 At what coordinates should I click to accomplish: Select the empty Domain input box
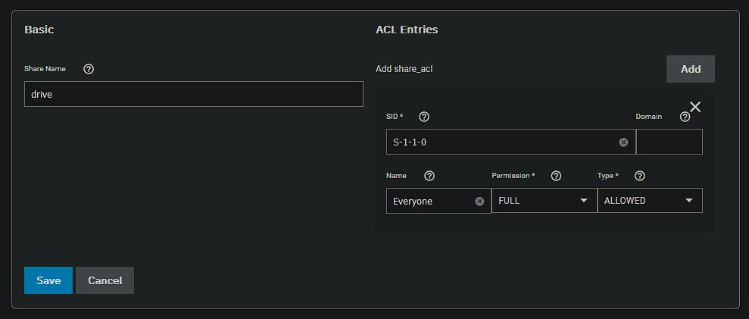coord(669,142)
